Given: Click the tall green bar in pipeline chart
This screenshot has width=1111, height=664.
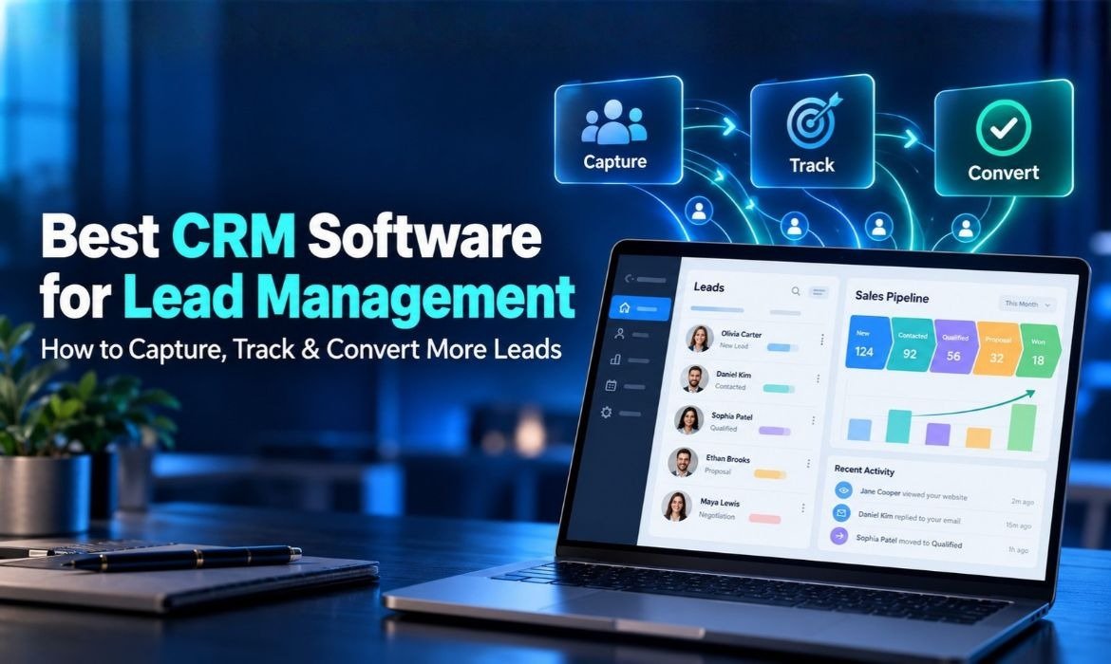Looking at the screenshot, I should 1023,427.
